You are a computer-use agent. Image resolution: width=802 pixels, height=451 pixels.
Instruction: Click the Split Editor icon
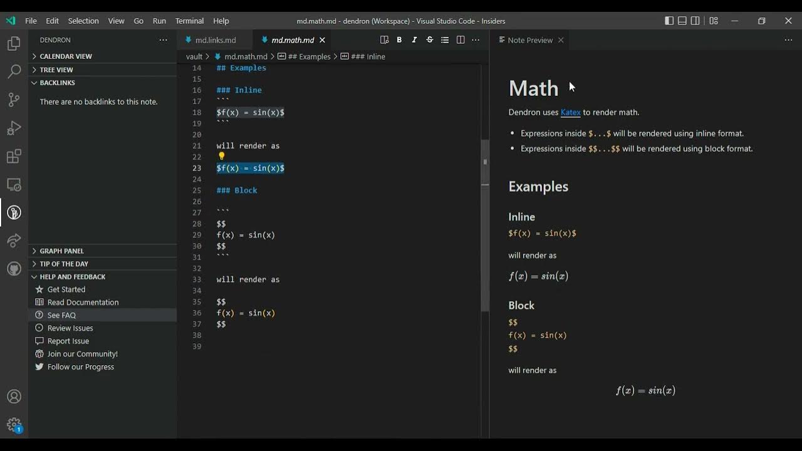pyautogui.click(x=461, y=40)
